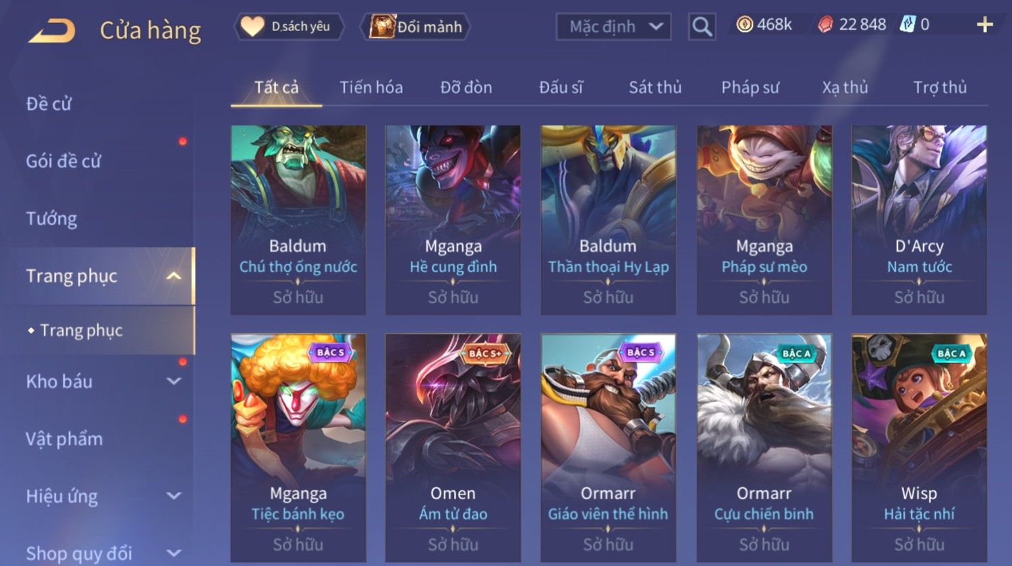Screen dimensions: 1012x566
Task: Add currency with the plus icon
Action: pos(984,25)
